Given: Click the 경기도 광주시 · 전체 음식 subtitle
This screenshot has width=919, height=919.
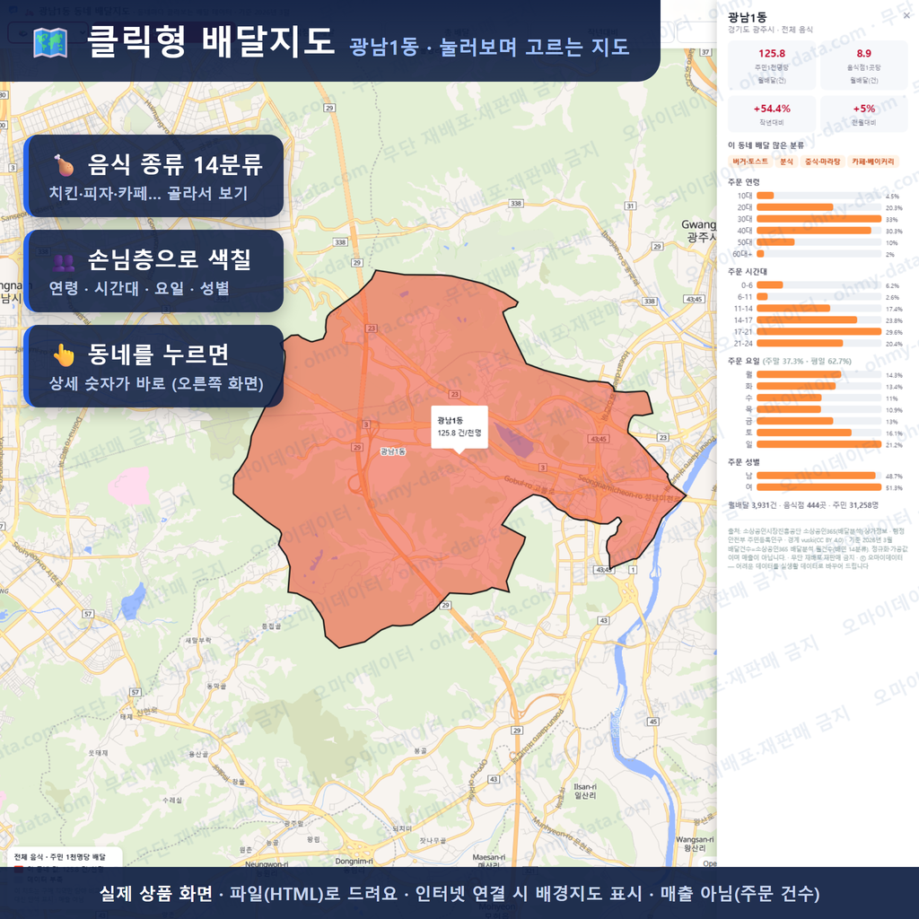Looking at the screenshot, I should pos(770,30).
